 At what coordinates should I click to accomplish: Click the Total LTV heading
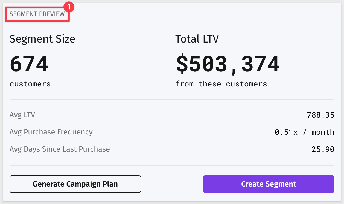click(x=197, y=39)
